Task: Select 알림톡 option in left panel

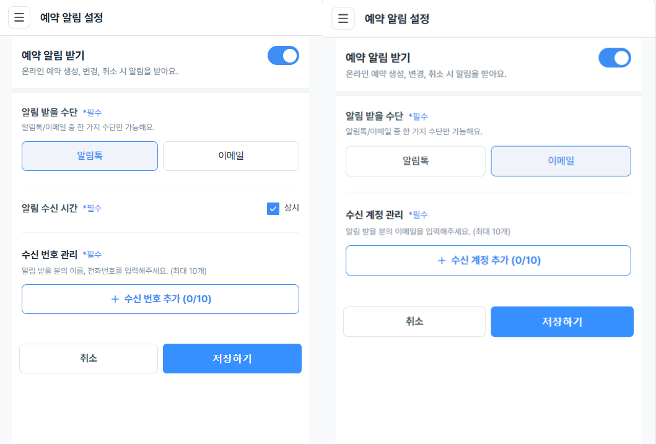Action: 90,156
